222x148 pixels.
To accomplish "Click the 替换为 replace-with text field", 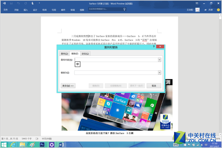I will (x=116, y=72).
